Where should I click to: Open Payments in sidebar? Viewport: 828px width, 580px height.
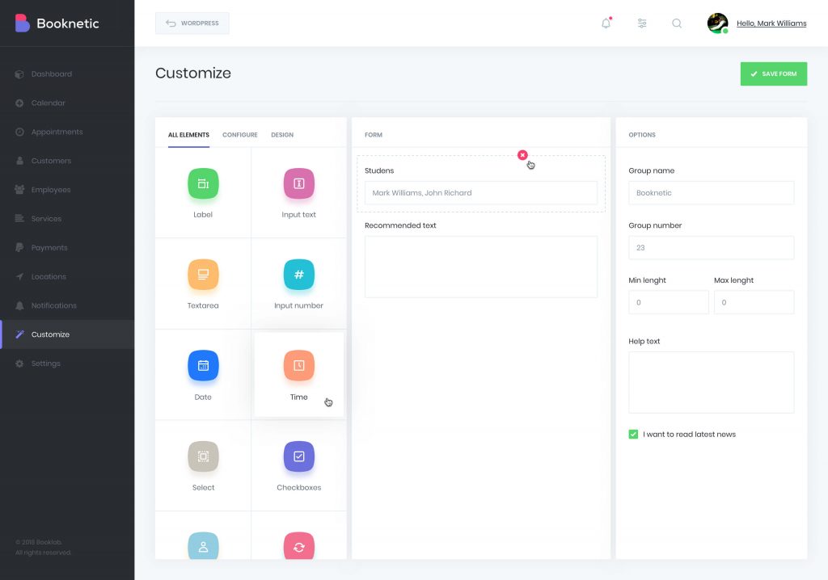click(x=49, y=247)
